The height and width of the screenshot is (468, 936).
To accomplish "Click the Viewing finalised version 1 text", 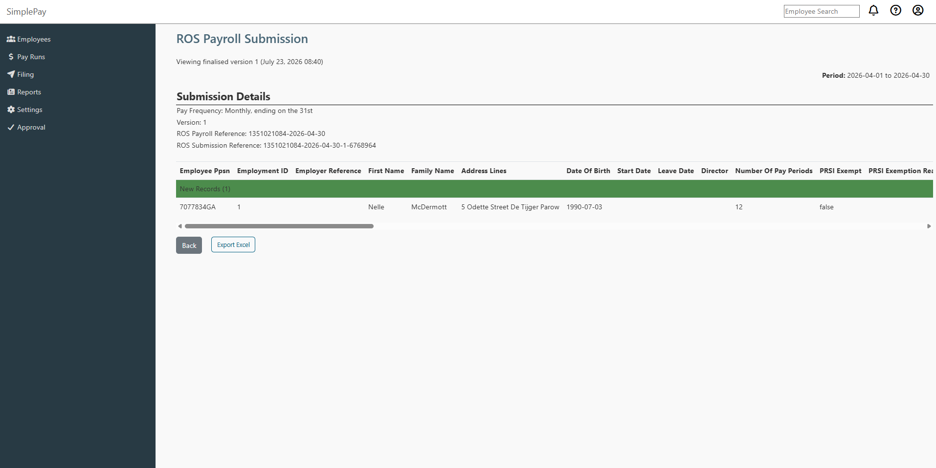I will (x=249, y=62).
